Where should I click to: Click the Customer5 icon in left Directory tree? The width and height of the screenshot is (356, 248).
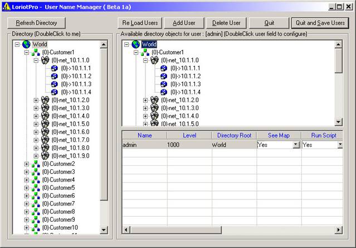[x=36, y=188]
